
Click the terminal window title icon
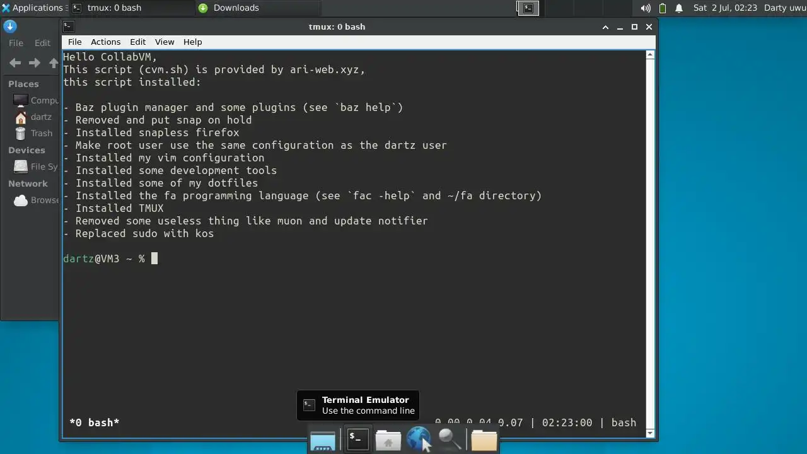[x=69, y=26]
